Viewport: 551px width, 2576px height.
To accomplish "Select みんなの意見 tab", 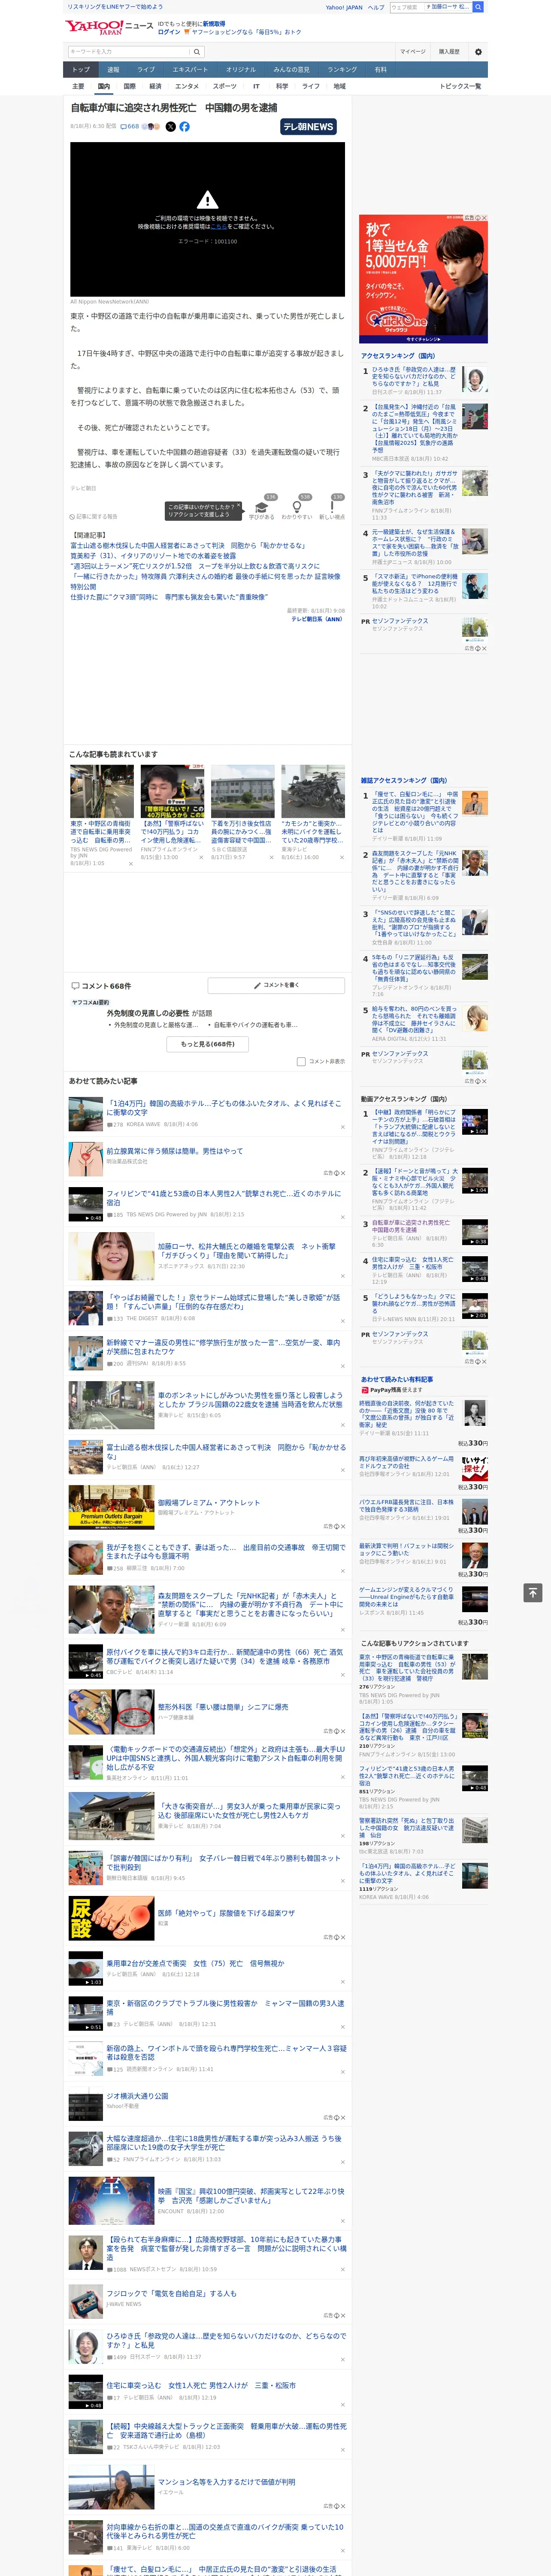I will (291, 69).
